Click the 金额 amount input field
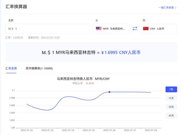Screen dimensions: 181x135 coord(48,29)
